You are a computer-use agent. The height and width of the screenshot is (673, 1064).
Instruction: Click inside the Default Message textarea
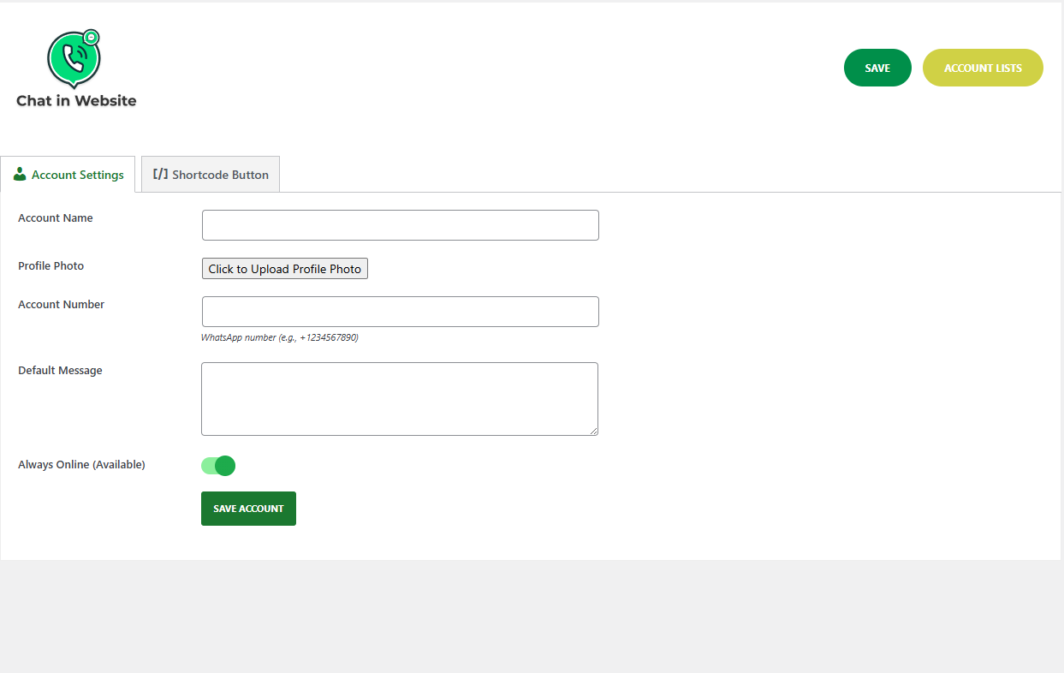(x=400, y=399)
